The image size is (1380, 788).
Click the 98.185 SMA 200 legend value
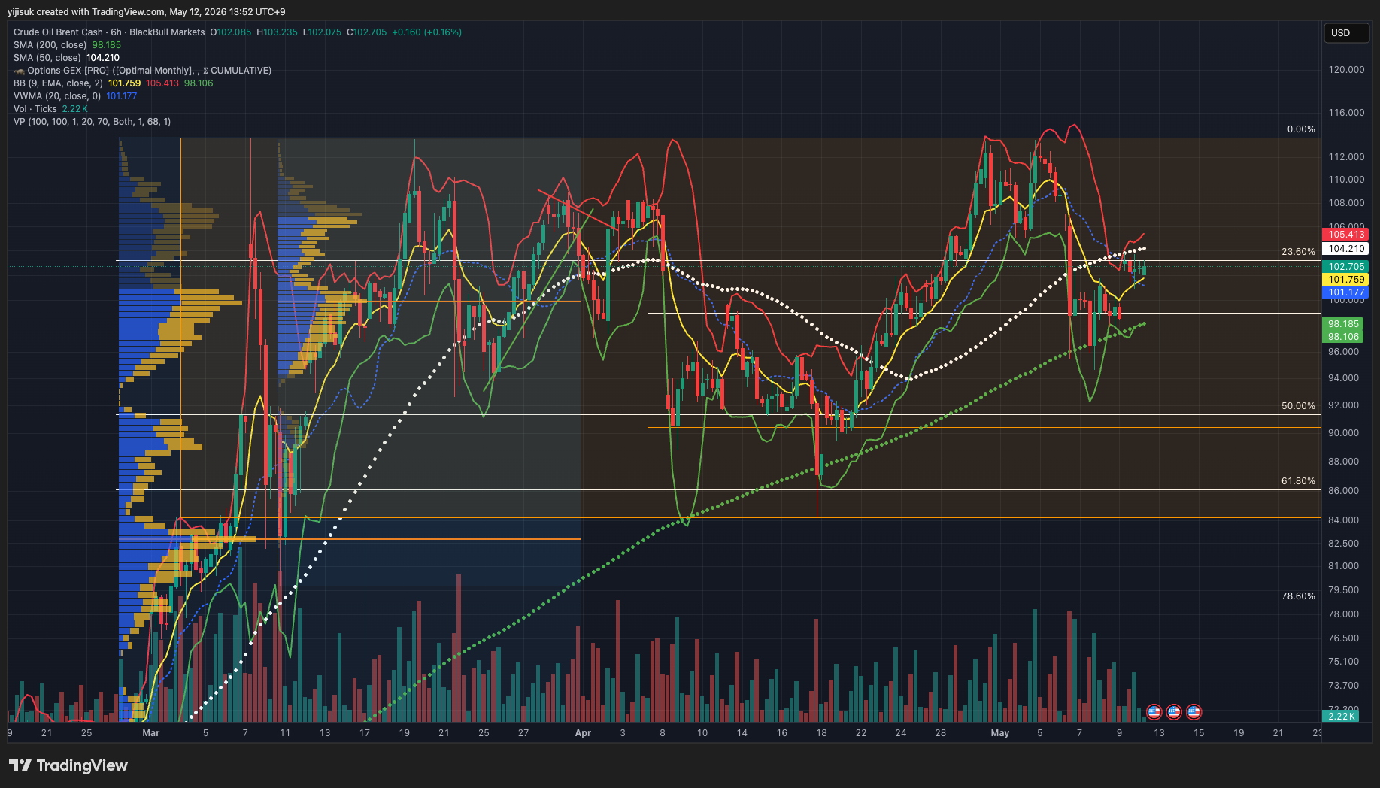[x=107, y=45]
